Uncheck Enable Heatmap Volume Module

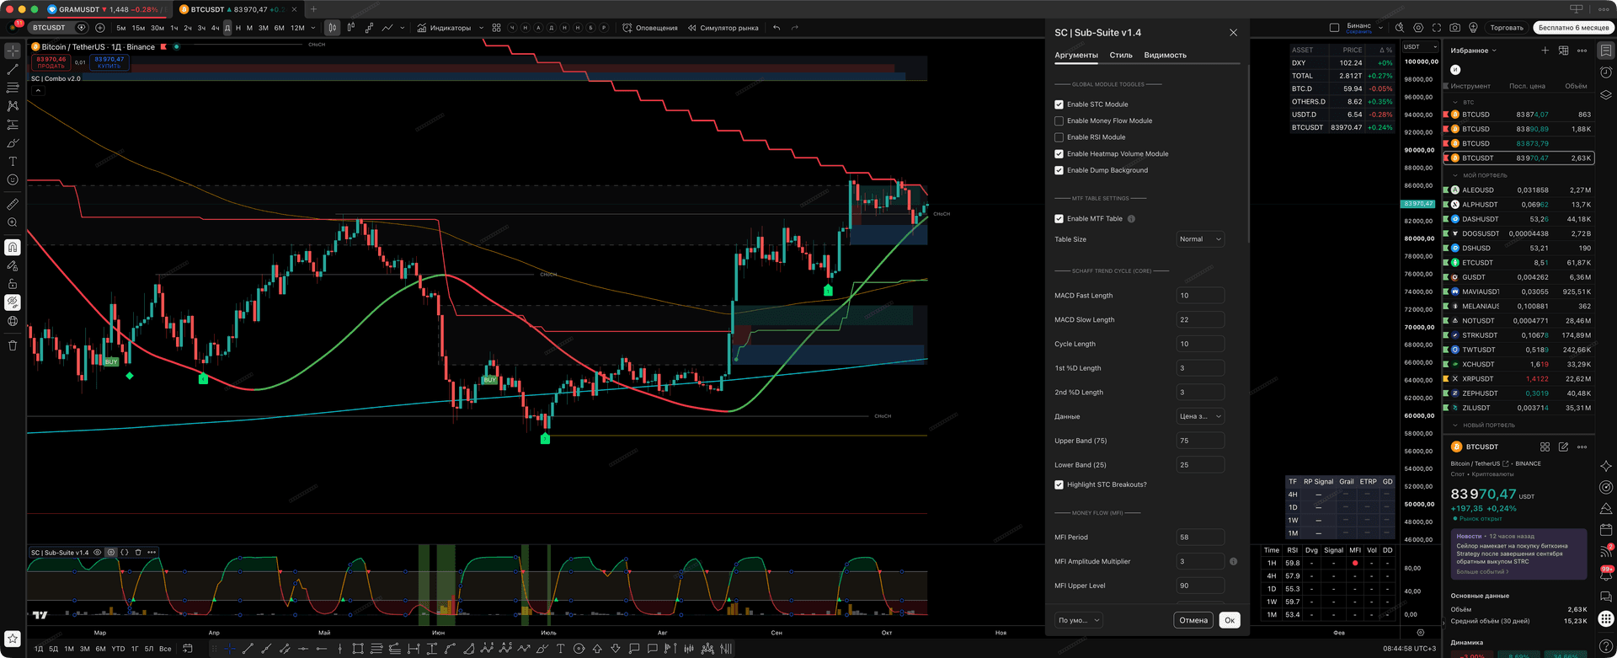1059,154
